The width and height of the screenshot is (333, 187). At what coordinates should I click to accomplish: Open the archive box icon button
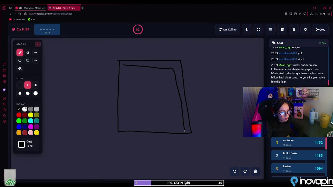coord(282,29)
